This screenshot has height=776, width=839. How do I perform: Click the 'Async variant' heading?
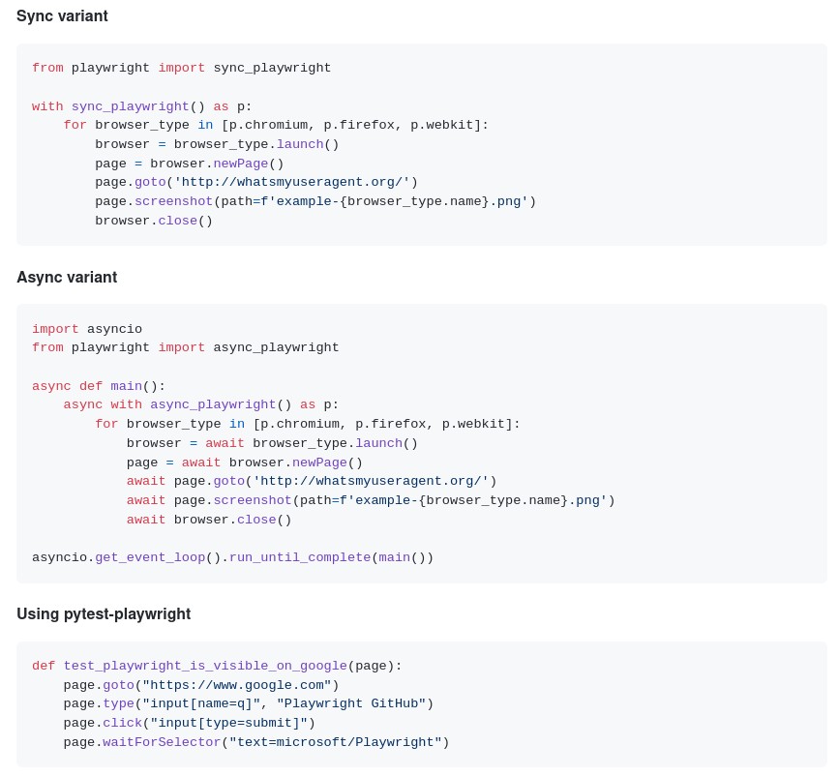(67, 278)
